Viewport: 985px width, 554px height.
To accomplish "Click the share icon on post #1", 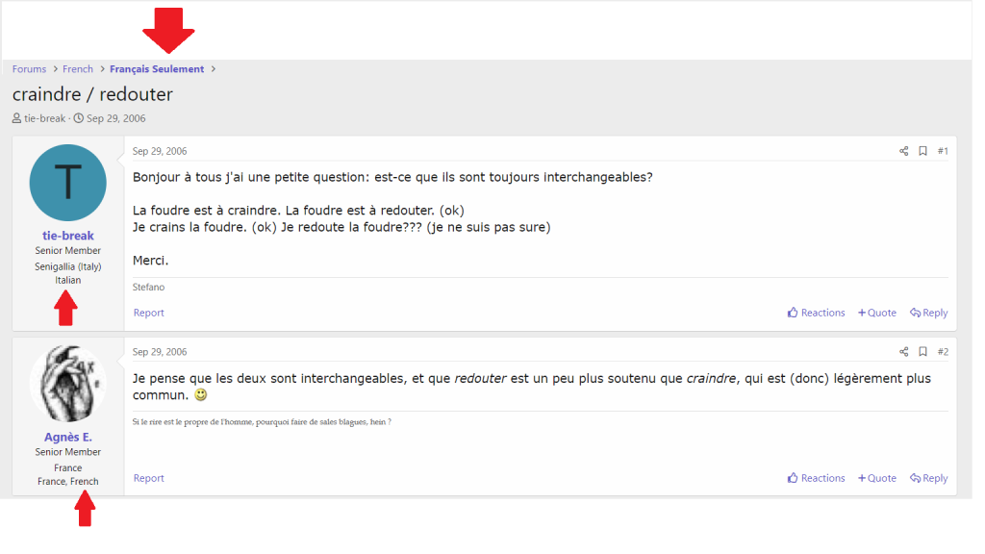I will coord(903,151).
